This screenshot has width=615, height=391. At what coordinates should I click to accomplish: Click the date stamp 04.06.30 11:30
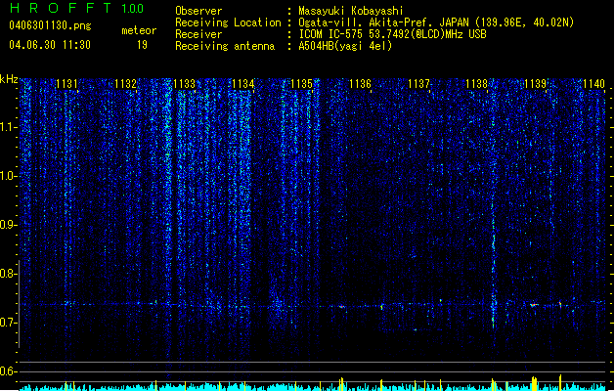coord(50,45)
